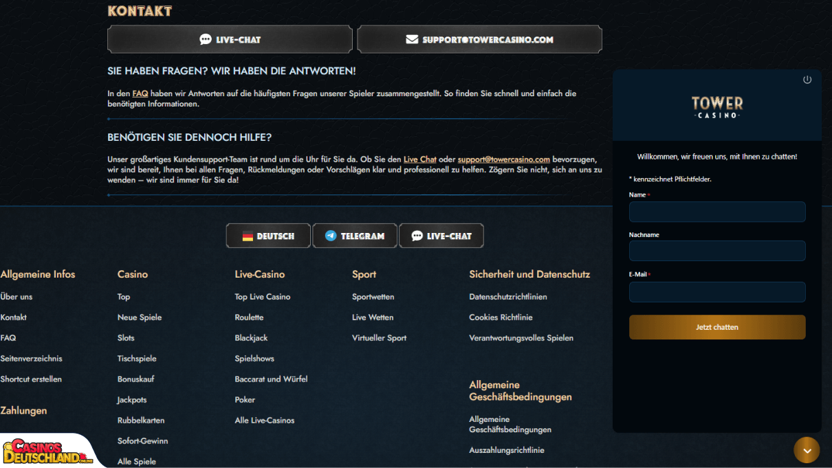This screenshot has width=832, height=468.
Task: Go to Sportwetten in Sport column
Action: [x=373, y=297]
